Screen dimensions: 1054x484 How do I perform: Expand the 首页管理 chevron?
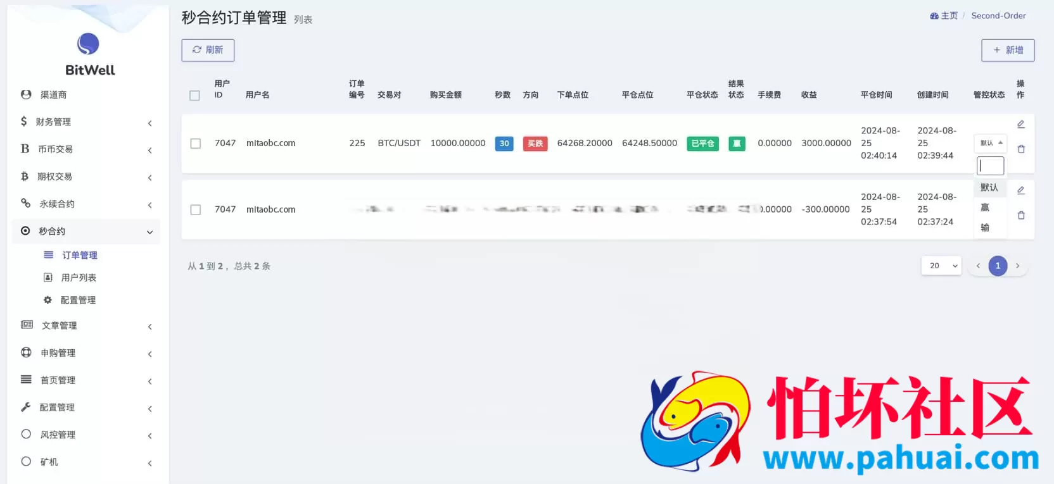pos(150,382)
